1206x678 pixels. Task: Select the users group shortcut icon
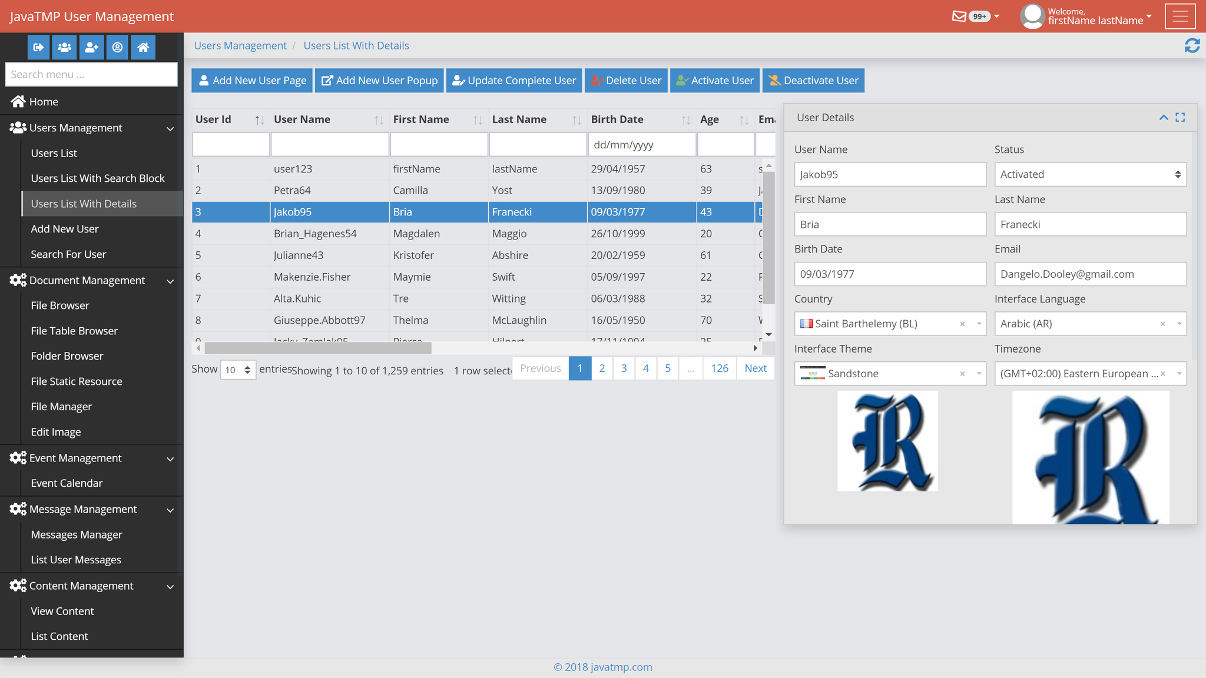(65, 48)
